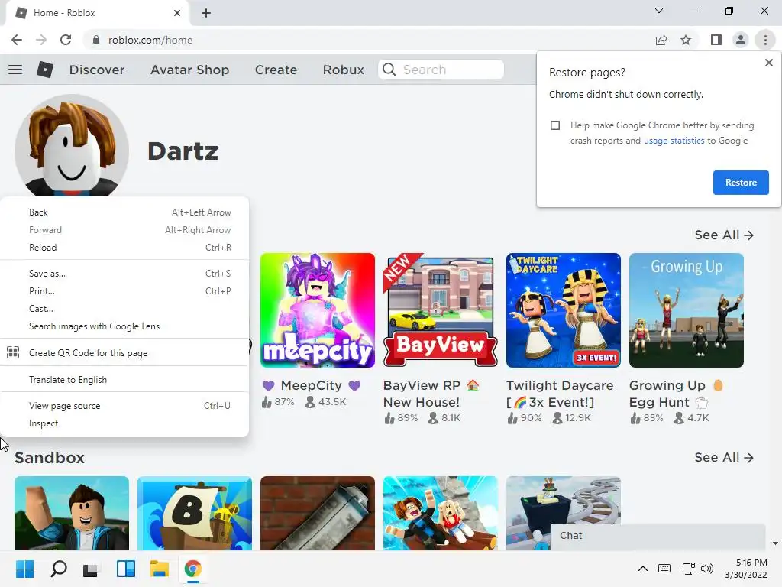Viewport: 782px width, 587px height.
Task: Share this page via share icon
Action: [661, 40]
